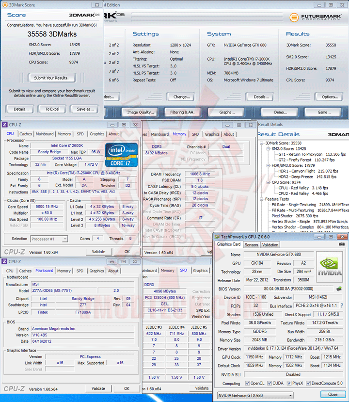Click the Bus Interface question mark icon
This screenshot has width=349, height=402.
pyautogui.click(x=342, y=306)
